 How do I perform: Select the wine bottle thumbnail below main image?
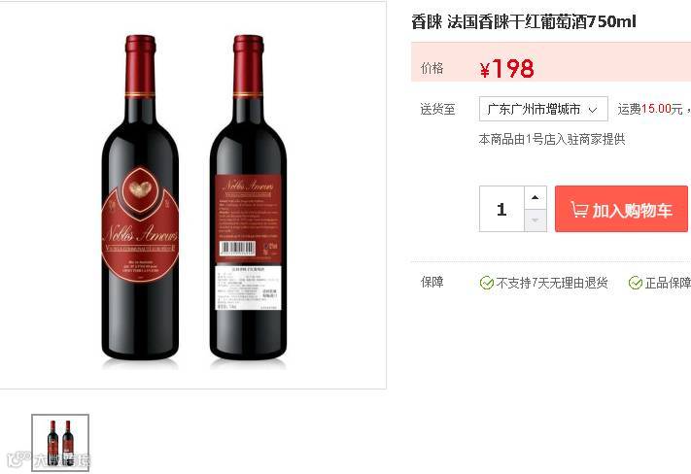[60, 443]
